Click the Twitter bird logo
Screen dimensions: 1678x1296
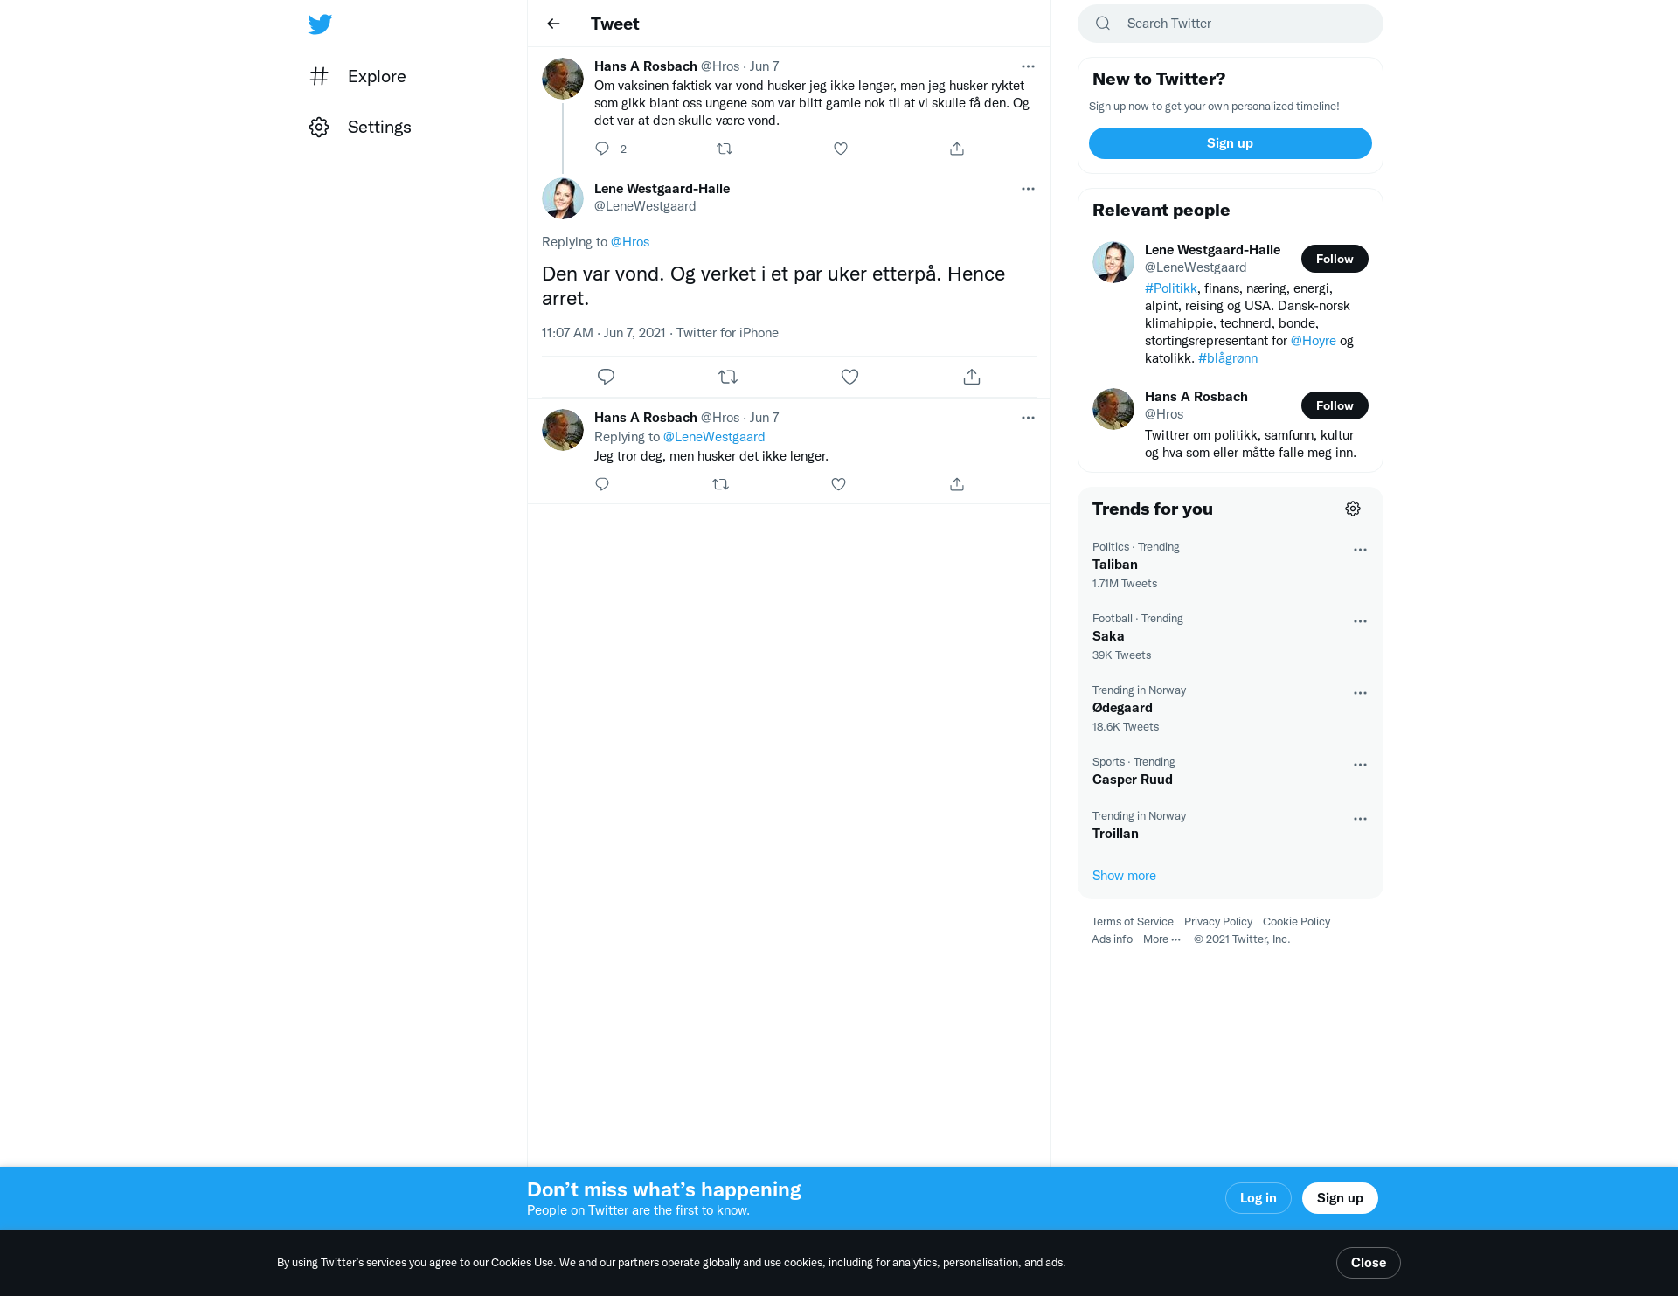click(x=320, y=24)
